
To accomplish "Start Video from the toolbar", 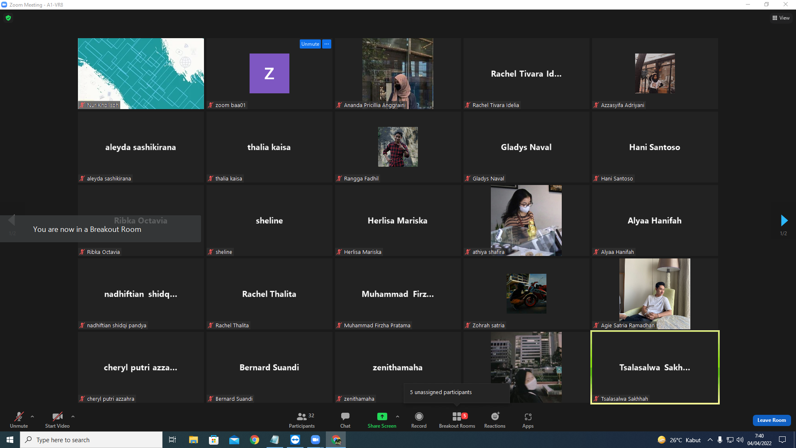I will pyautogui.click(x=57, y=420).
